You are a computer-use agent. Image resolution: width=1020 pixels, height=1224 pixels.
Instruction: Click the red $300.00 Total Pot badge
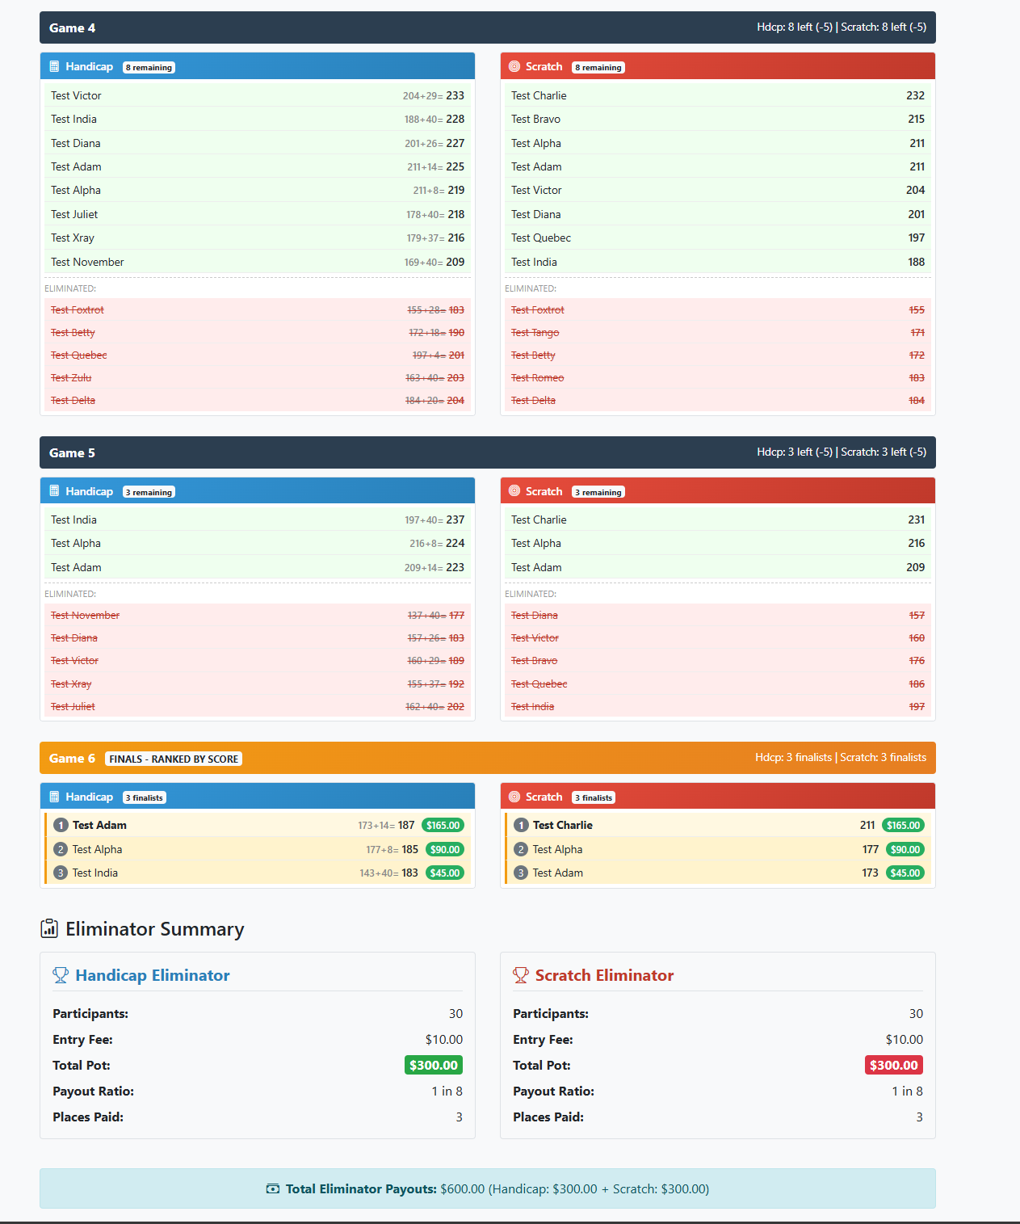pos(893,1065)
